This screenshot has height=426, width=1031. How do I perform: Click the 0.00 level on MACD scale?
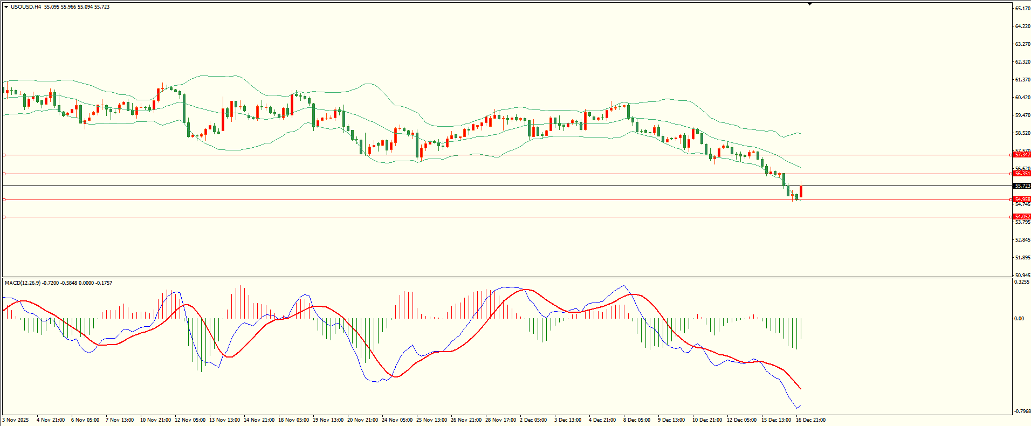coord(1019,319)
